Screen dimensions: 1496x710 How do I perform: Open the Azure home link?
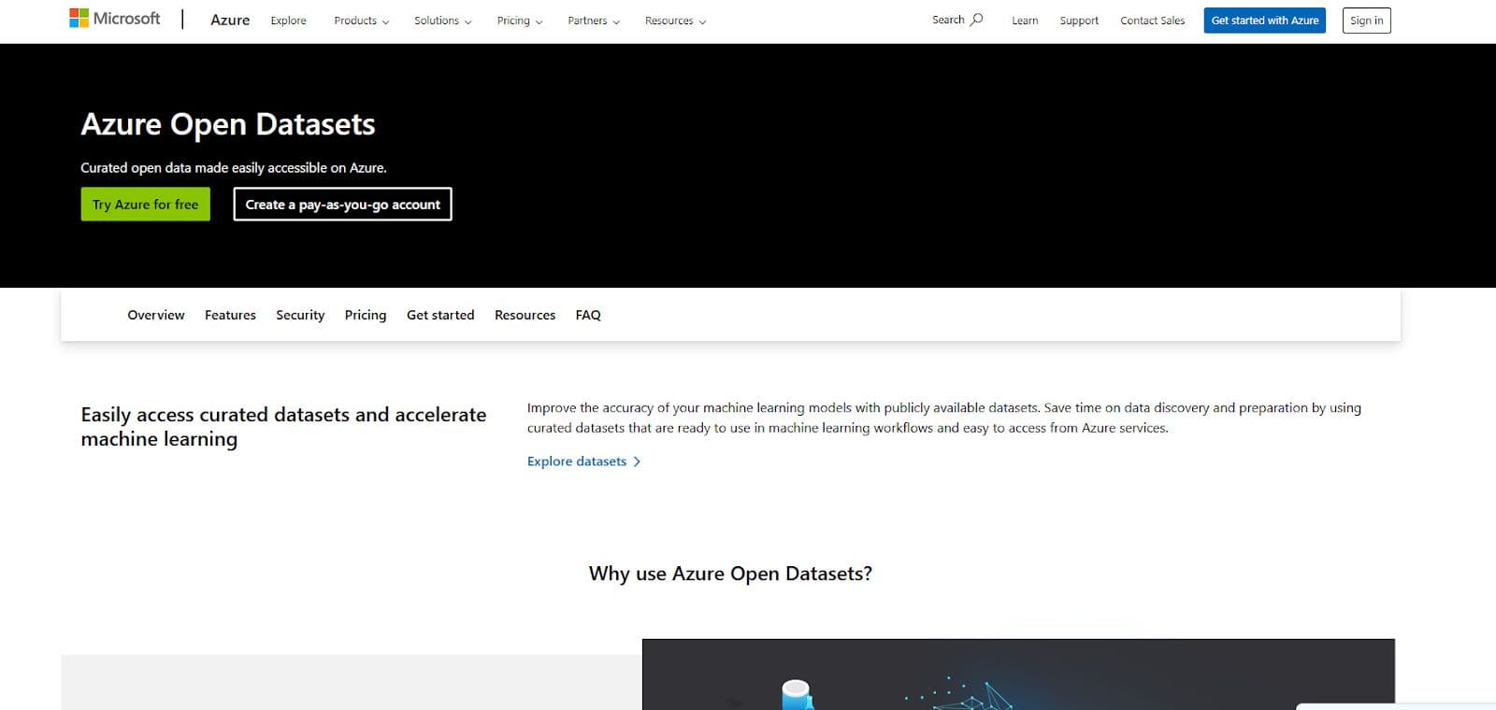coord(230,20)
